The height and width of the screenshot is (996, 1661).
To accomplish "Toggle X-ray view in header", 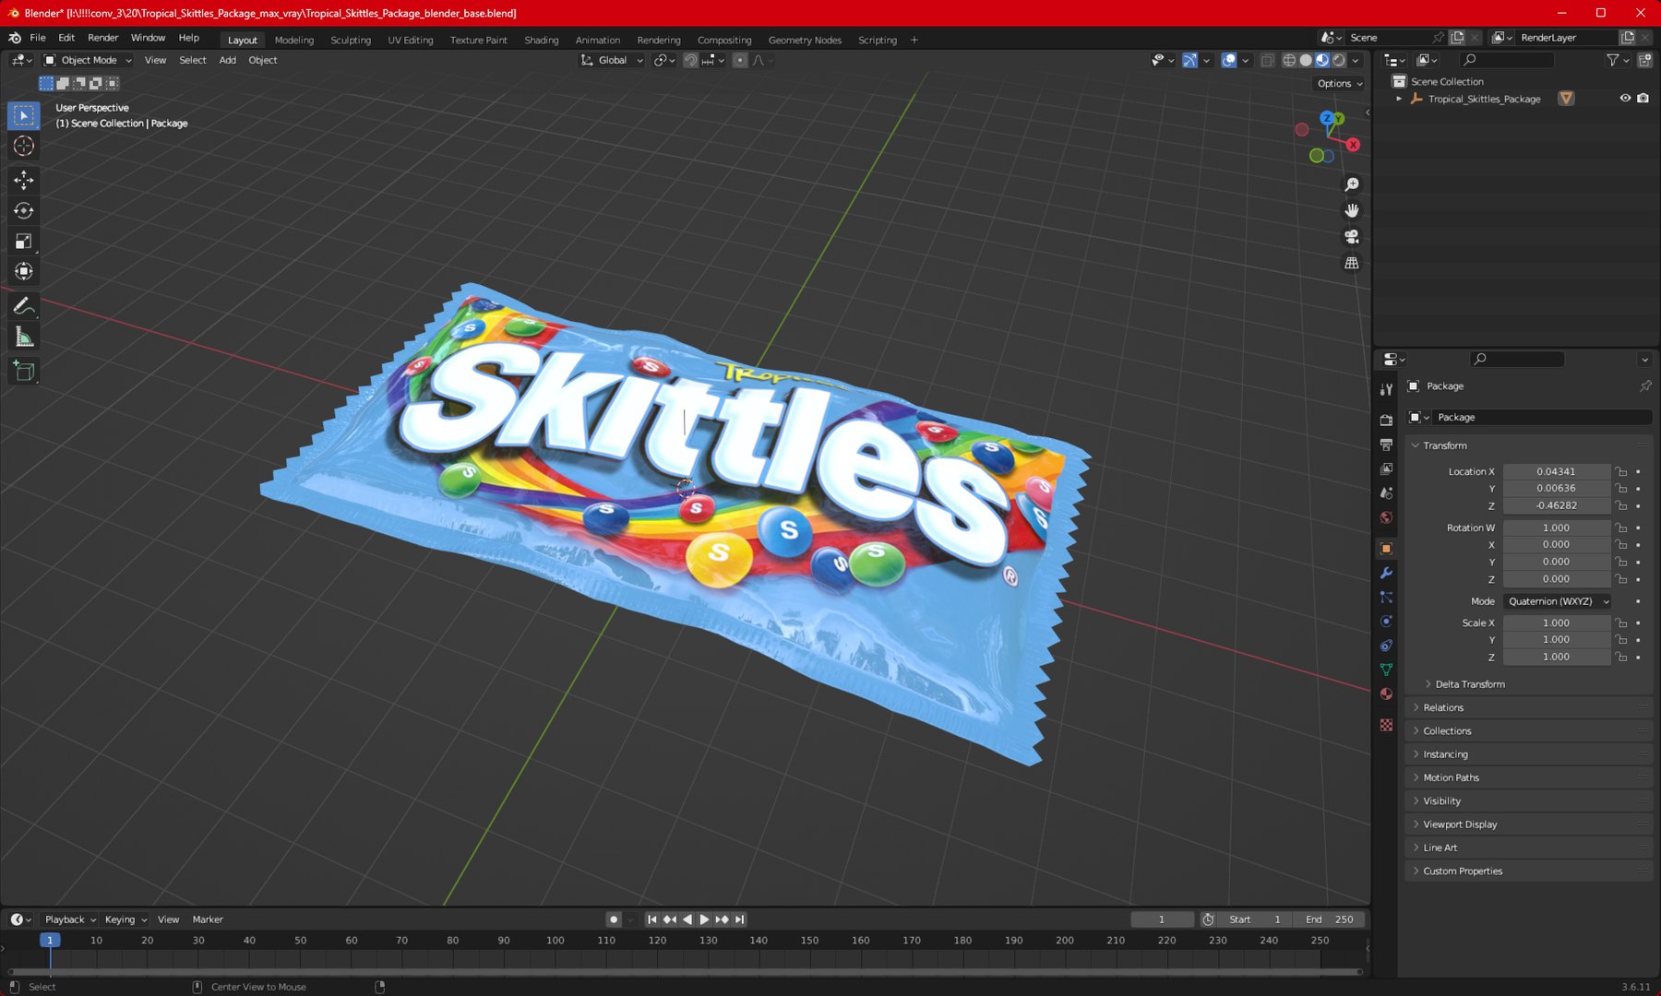I will [1267, 60].
